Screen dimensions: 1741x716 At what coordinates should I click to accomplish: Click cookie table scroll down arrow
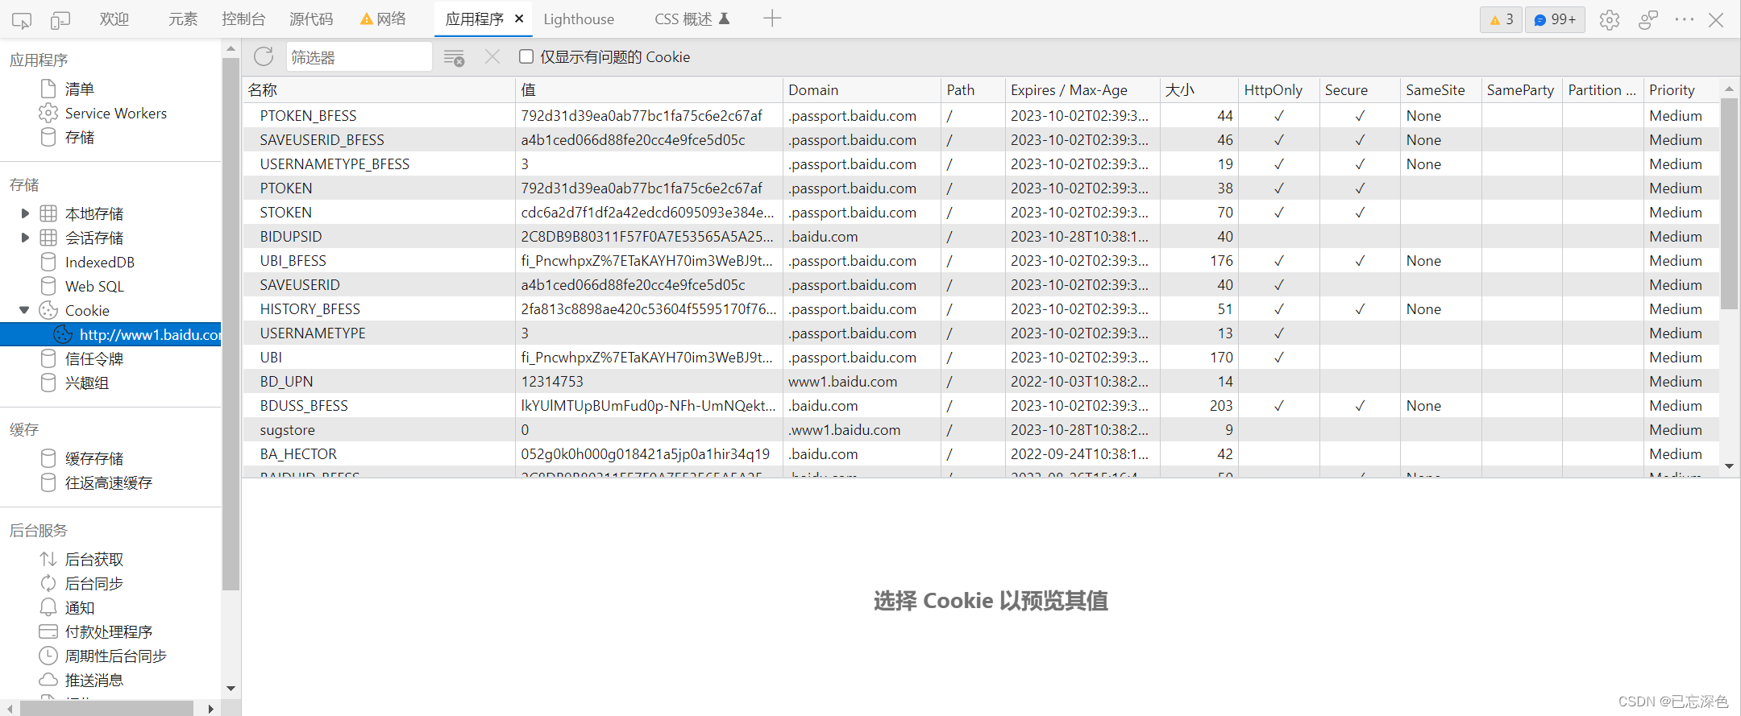point(1729,466)
